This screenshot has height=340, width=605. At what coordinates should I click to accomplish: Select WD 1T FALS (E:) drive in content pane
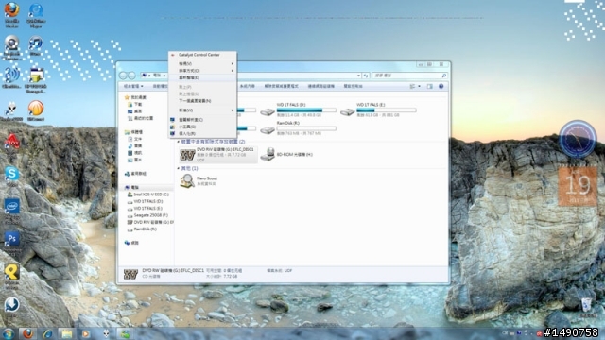click(x=378, y=110)
